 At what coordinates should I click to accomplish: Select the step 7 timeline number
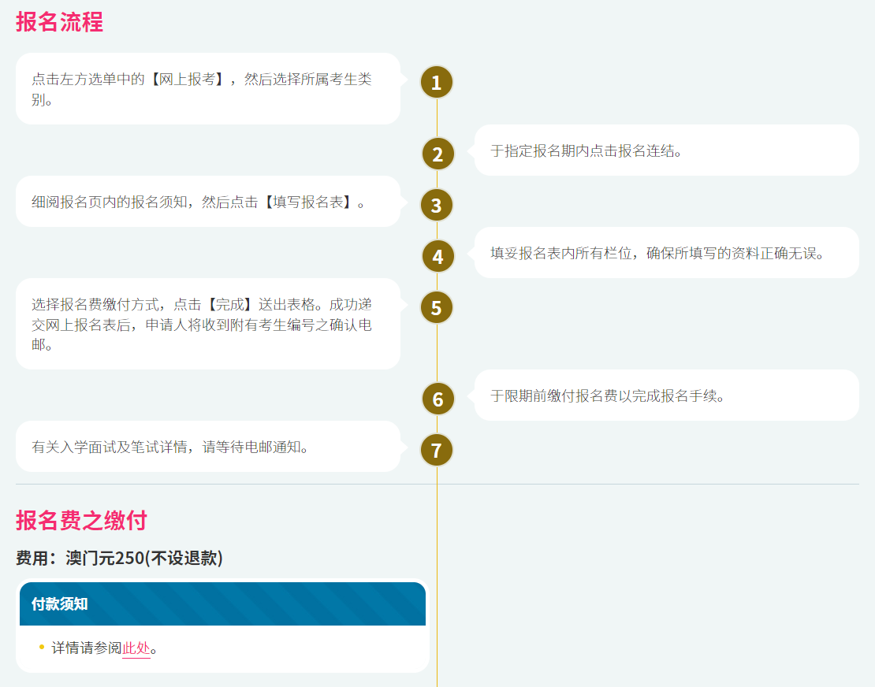tap(437, 450)
